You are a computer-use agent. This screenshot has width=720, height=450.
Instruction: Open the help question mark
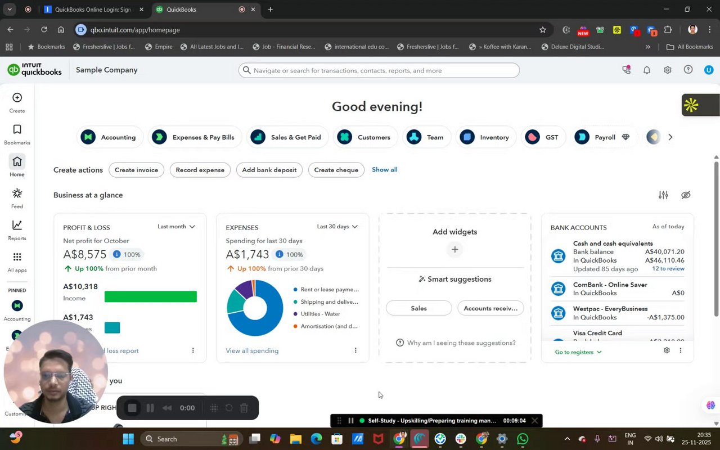688,70
